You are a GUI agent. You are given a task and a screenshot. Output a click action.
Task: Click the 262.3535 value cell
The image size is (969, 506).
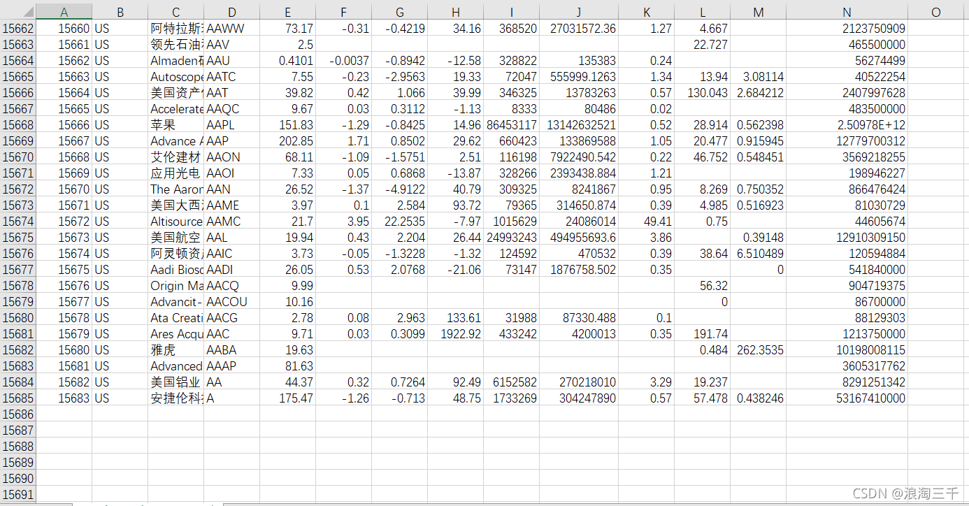[x=759, y=350]
